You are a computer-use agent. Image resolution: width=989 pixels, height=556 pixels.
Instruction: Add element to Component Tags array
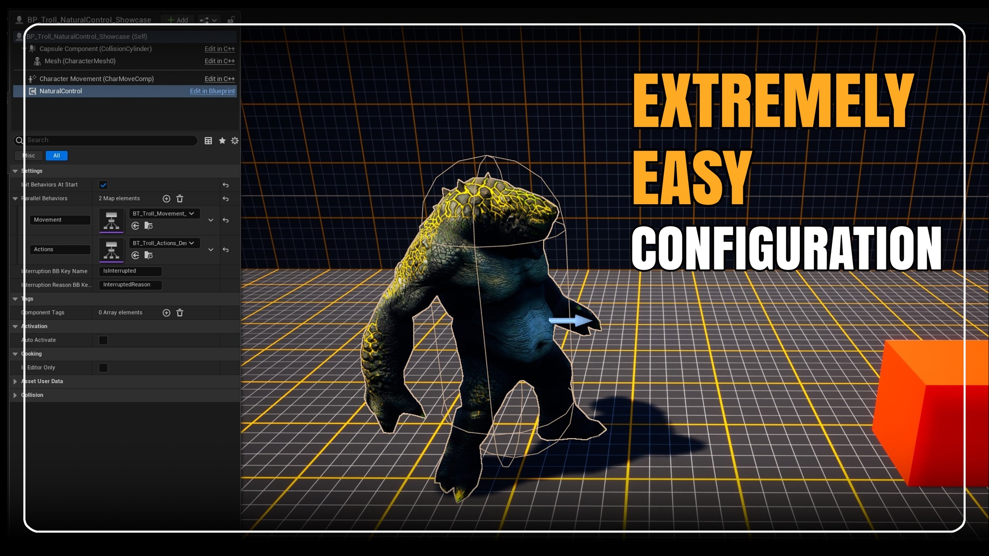[166, 313]
